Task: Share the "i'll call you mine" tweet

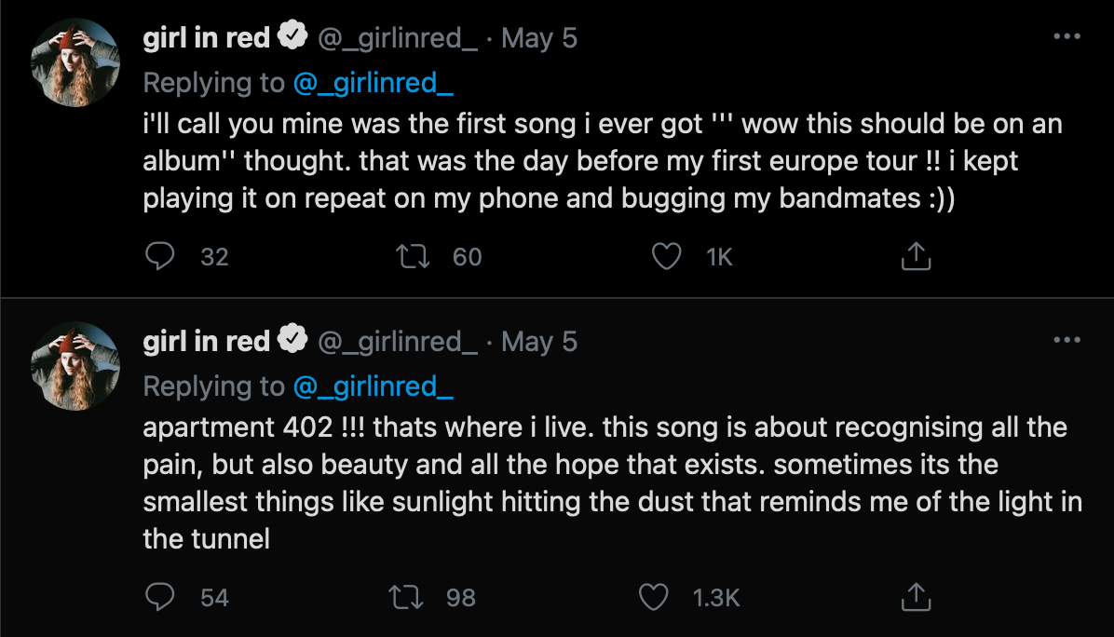Action: point(917,256)
